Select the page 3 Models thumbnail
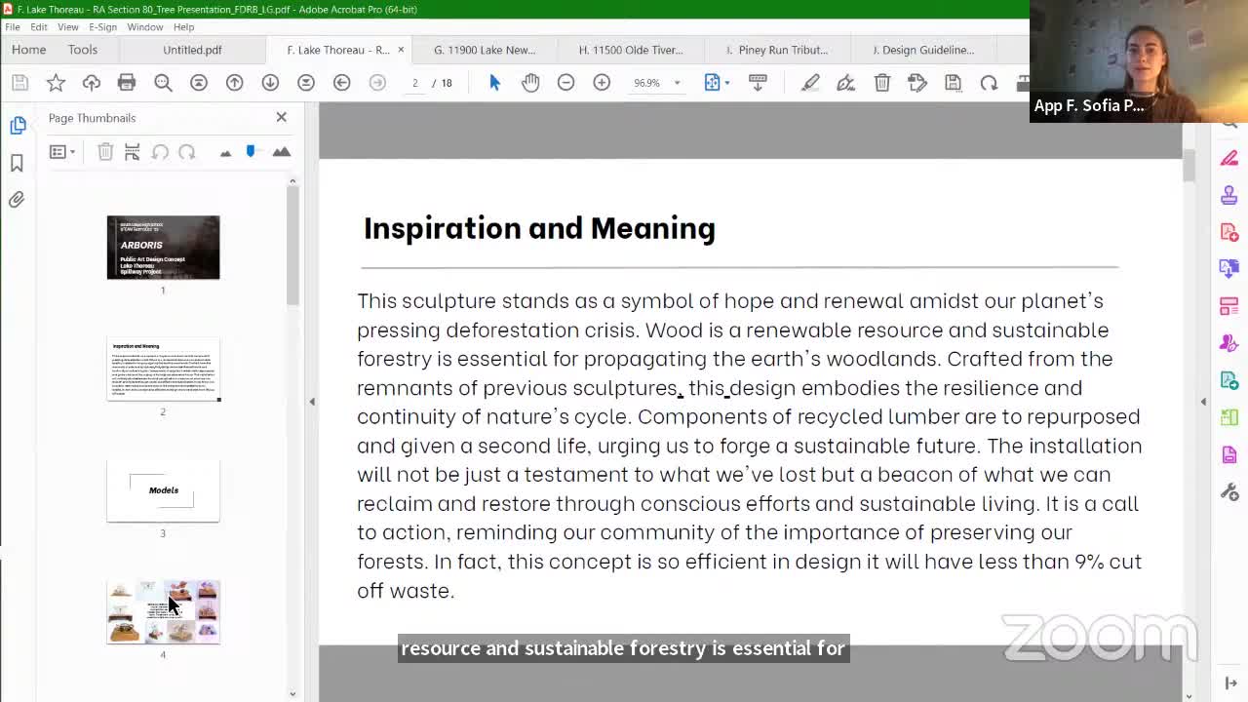This screenshot has height=702, width=1248. [163, 490]
